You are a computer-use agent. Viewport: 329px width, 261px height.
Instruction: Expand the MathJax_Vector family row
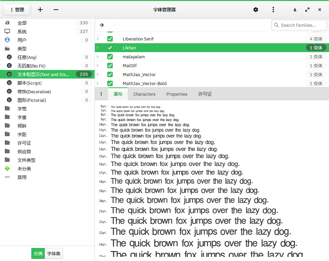click(98, 74)
